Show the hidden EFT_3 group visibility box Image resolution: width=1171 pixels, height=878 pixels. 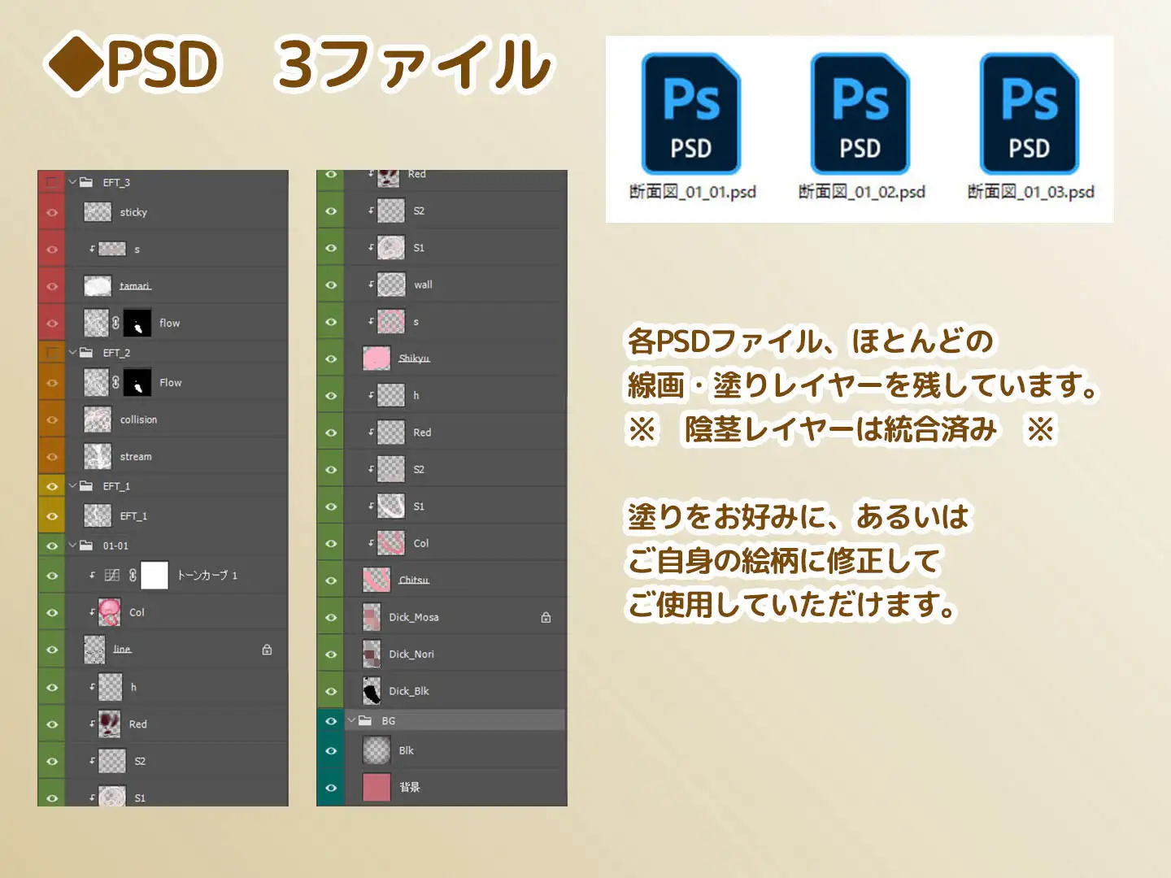click(x=52, y=182)
